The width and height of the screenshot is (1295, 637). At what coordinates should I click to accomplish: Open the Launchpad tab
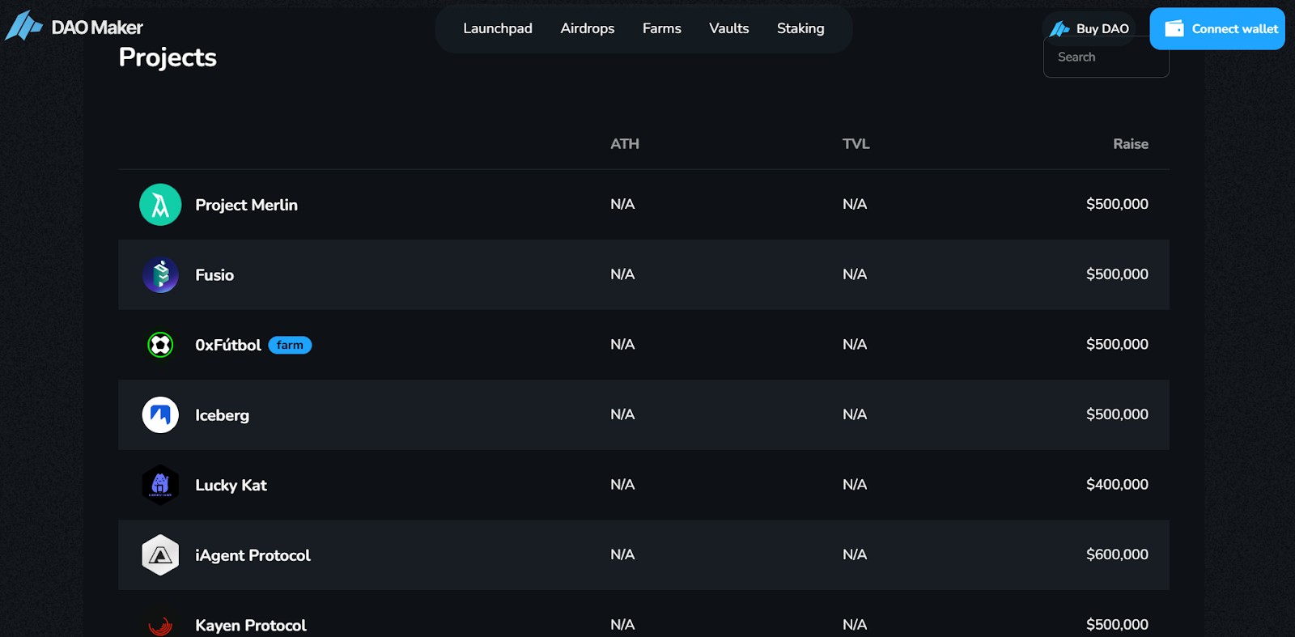click(498, 28)
